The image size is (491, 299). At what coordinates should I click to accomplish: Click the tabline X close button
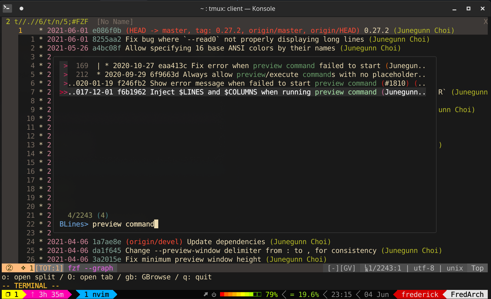click(485, 22)
